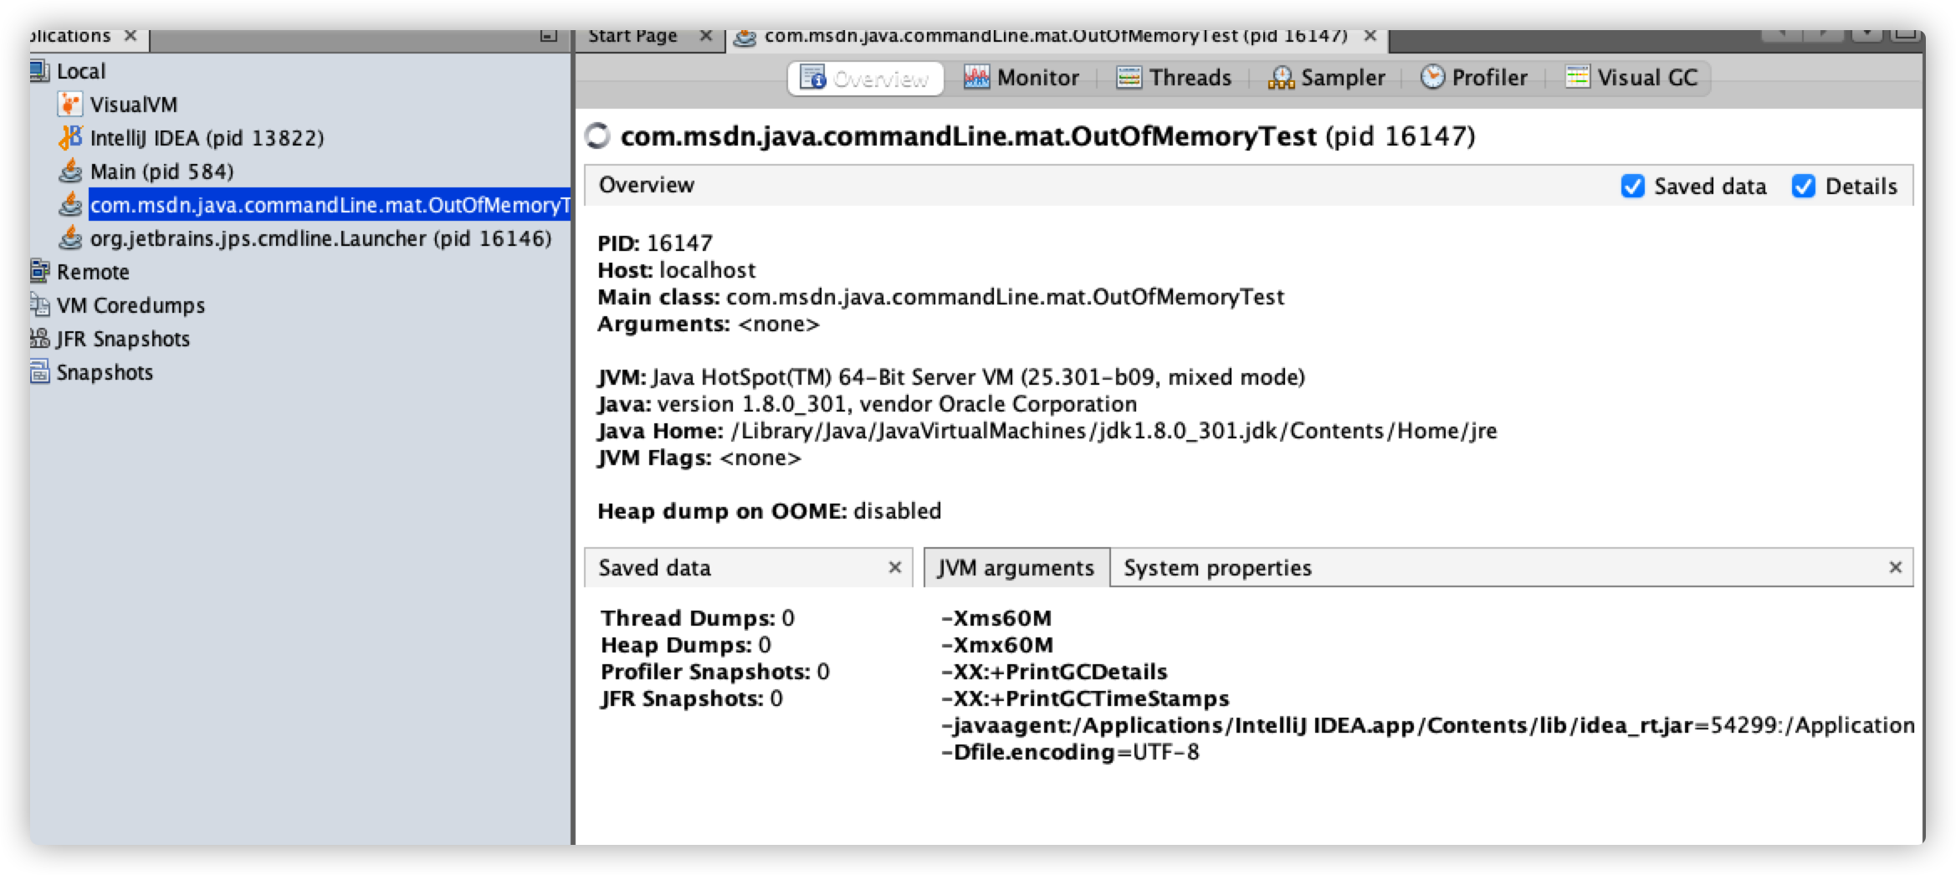Select VisualVM in the Local tree
The height and width of the screenshot is (875, 1956).
[134, 105]
